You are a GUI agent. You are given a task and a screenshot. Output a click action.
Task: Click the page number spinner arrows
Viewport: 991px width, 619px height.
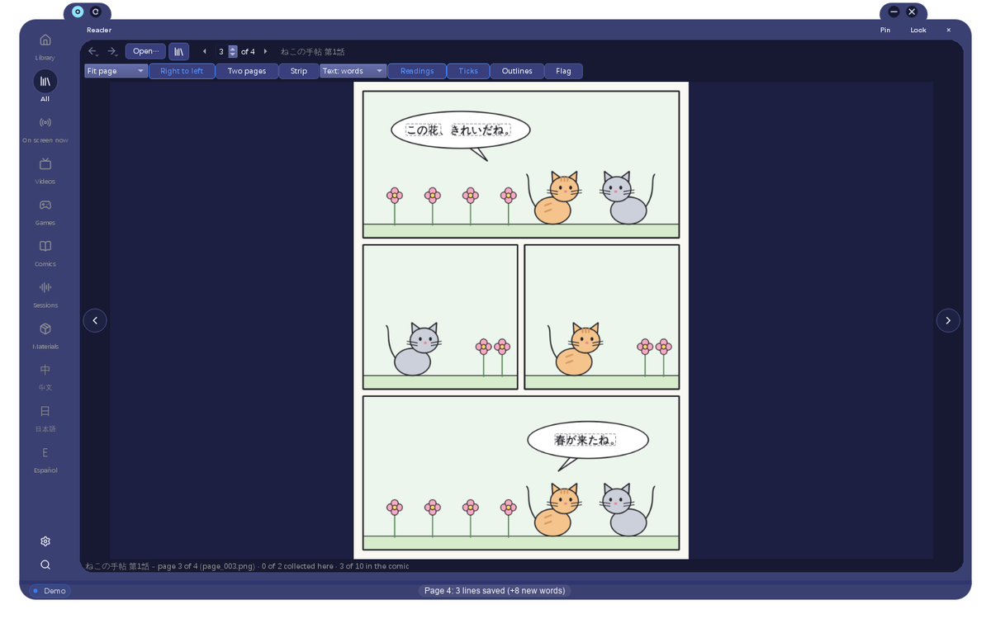click(x=233, y=51)
